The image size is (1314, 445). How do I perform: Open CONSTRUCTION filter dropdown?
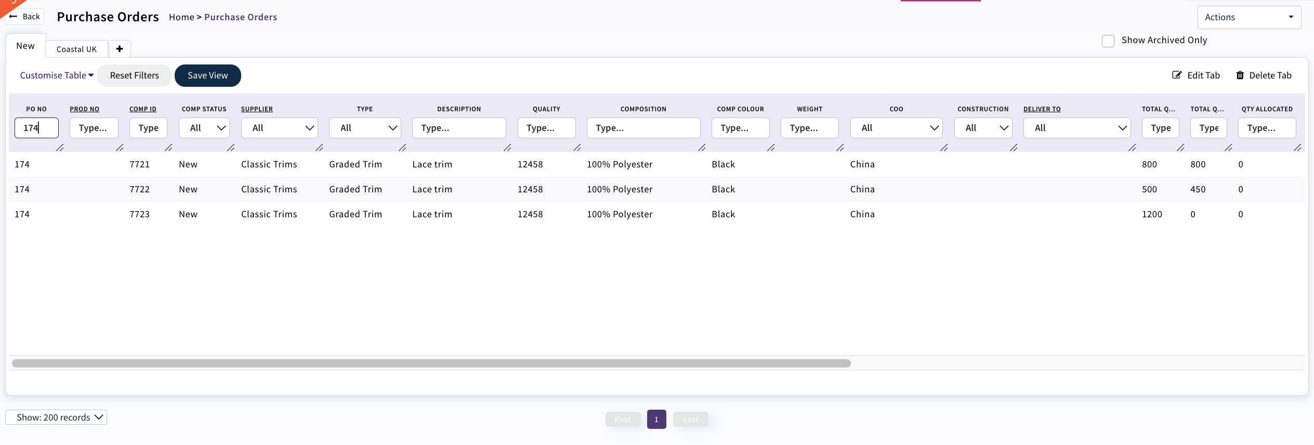pyautogui.click(x=983, y=128)
